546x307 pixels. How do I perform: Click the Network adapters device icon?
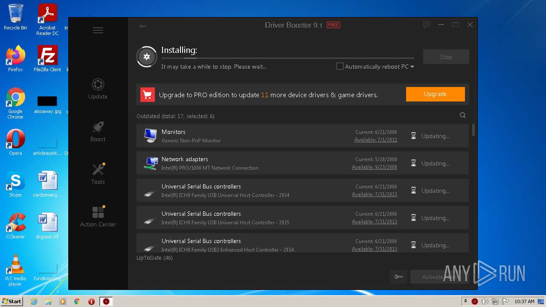point(150,163)
